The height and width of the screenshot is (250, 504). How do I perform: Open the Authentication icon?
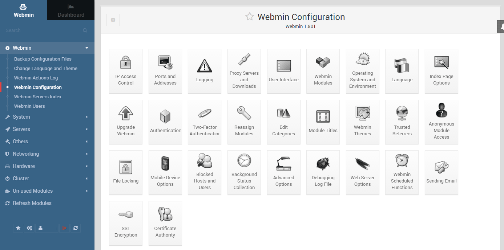[x=165, y=122]
